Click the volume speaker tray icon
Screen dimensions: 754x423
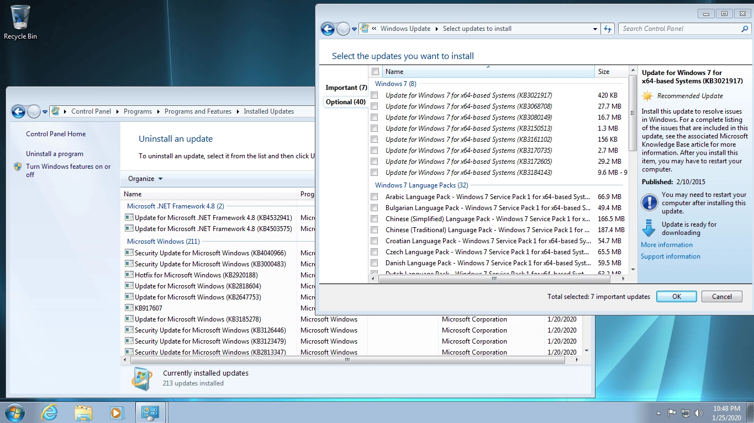pyautogui.click(x=699, y=413)
